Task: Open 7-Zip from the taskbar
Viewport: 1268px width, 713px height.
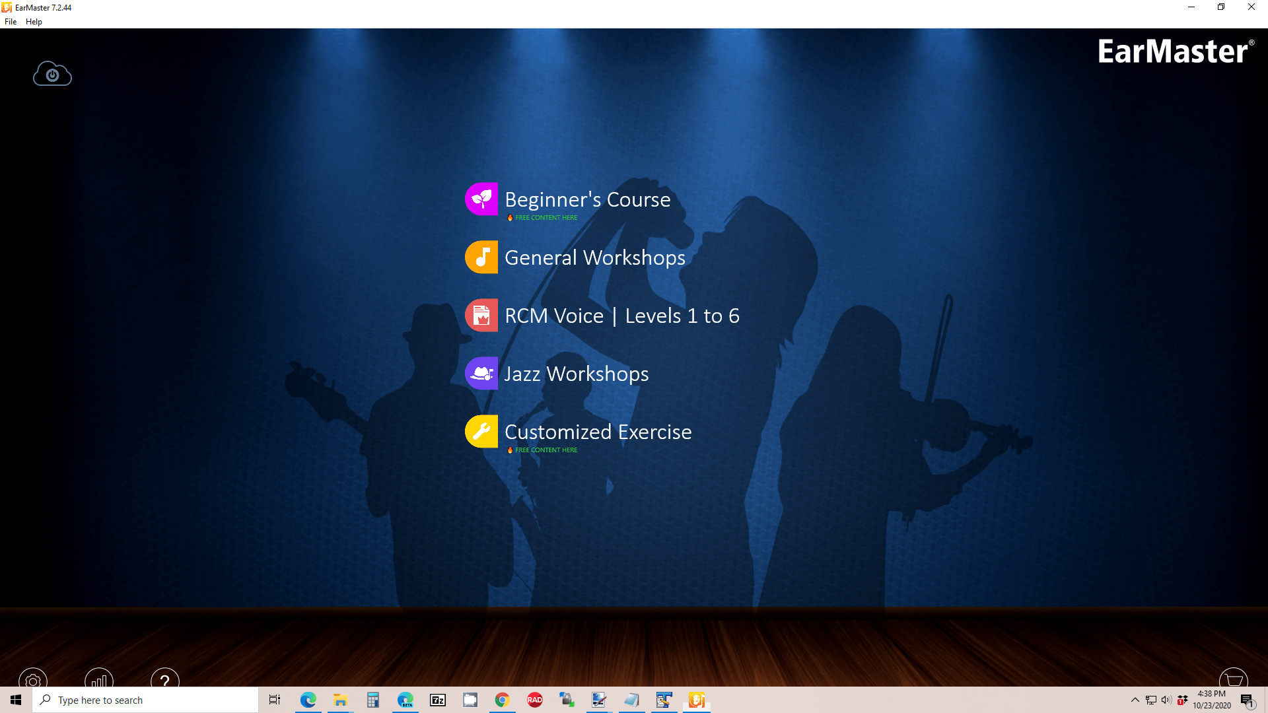Action: [437, 700]
